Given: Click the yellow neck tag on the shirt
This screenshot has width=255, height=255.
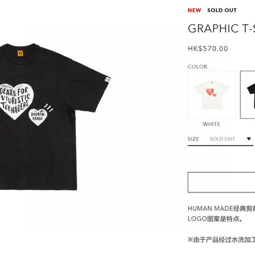Looking at the screenshot, I should pyautogui.click(x=21, y=53).
